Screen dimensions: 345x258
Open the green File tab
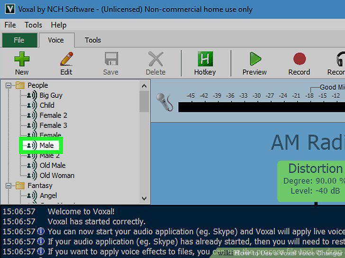pyautogui.click(x=19, y=40)
